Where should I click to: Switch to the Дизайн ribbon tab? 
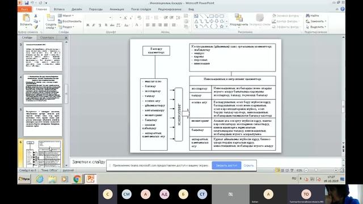coord(77,9)
